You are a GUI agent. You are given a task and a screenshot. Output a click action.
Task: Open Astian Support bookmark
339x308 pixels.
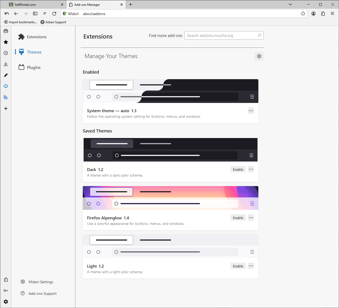53,22
